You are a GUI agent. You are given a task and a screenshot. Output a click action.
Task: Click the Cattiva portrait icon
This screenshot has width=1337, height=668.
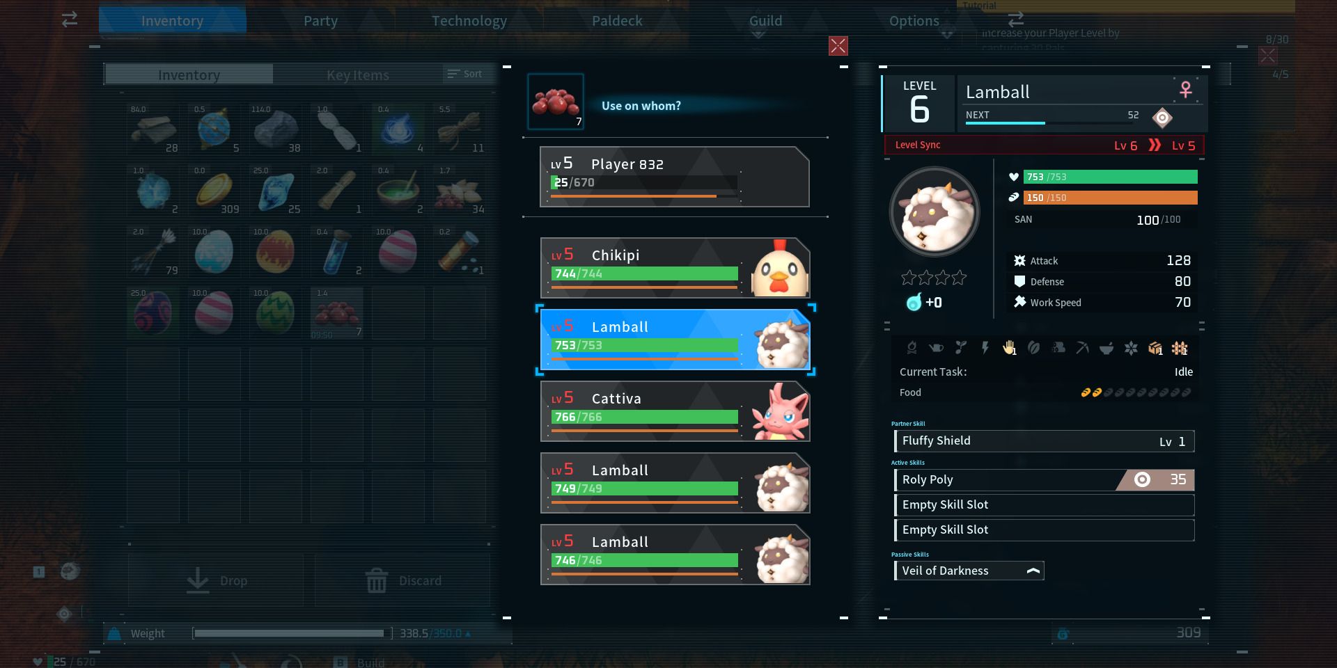(780, 411)
